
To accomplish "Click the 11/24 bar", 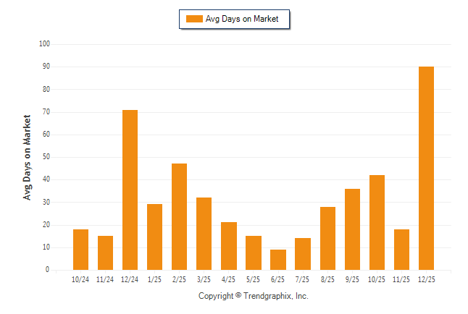I will click(x=105, y=253).
